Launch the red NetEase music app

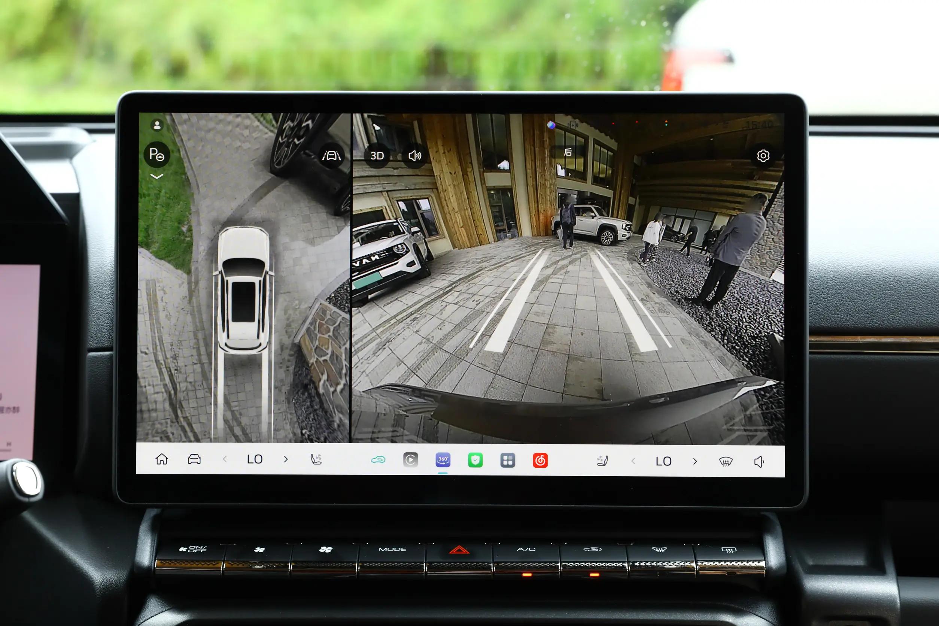(x=540, y=460)
